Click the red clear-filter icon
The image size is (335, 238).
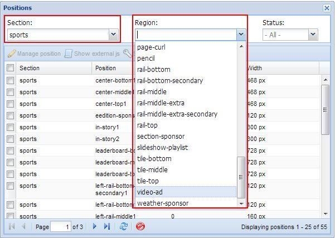tap(140, 226)
